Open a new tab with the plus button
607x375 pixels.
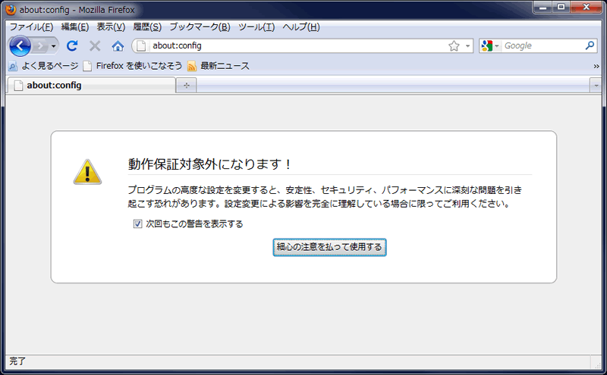186,86
